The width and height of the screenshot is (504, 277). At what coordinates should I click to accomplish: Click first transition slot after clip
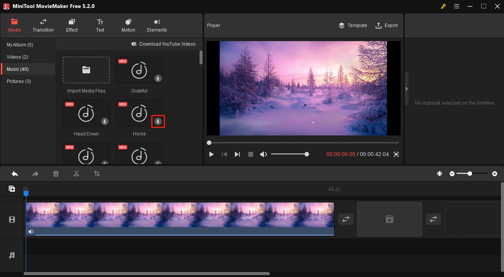pyautogui.click(x=346, y=219)
